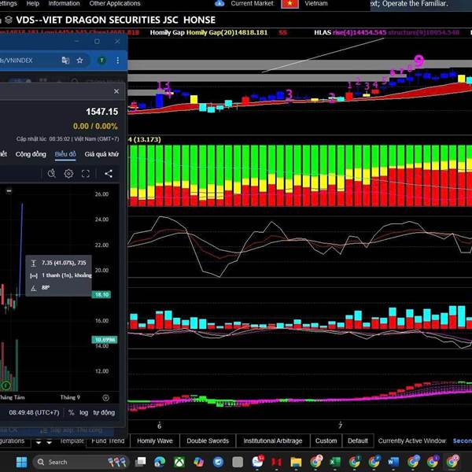The height and width of the screenshot is (472, 472).
Task: Click the Vietnam flag market selector
Action: [289, 4]
